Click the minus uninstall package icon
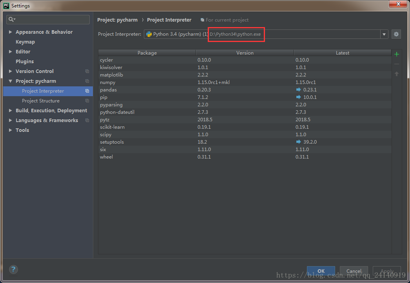Screen dimensions: 410x283 396,64
